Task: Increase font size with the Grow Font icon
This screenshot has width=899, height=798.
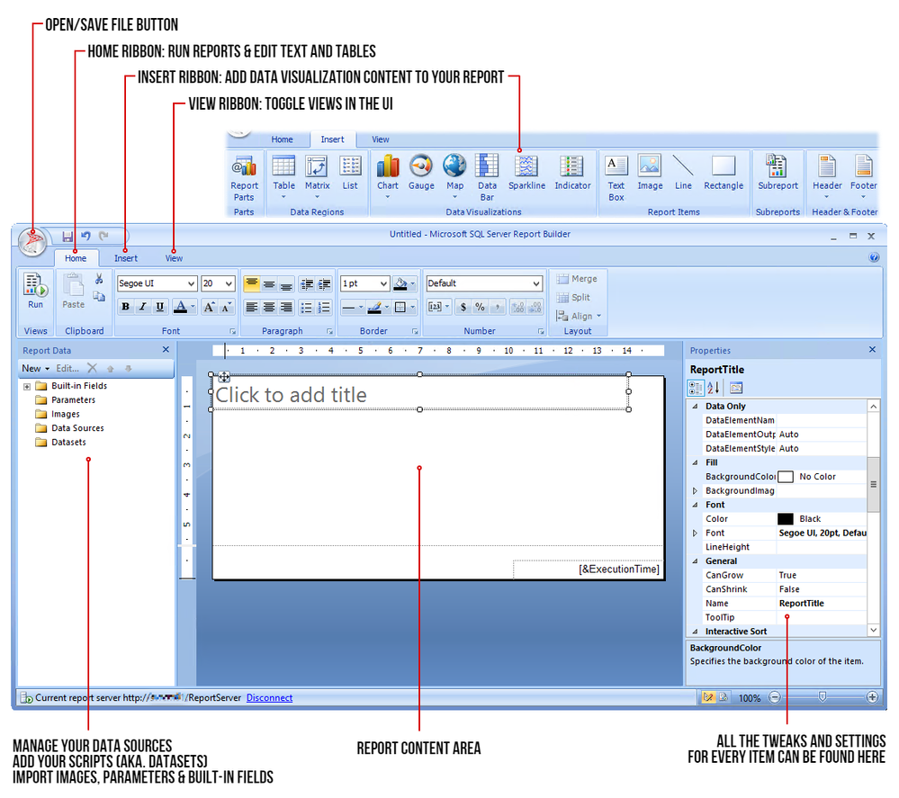Action: coord(210,308)
